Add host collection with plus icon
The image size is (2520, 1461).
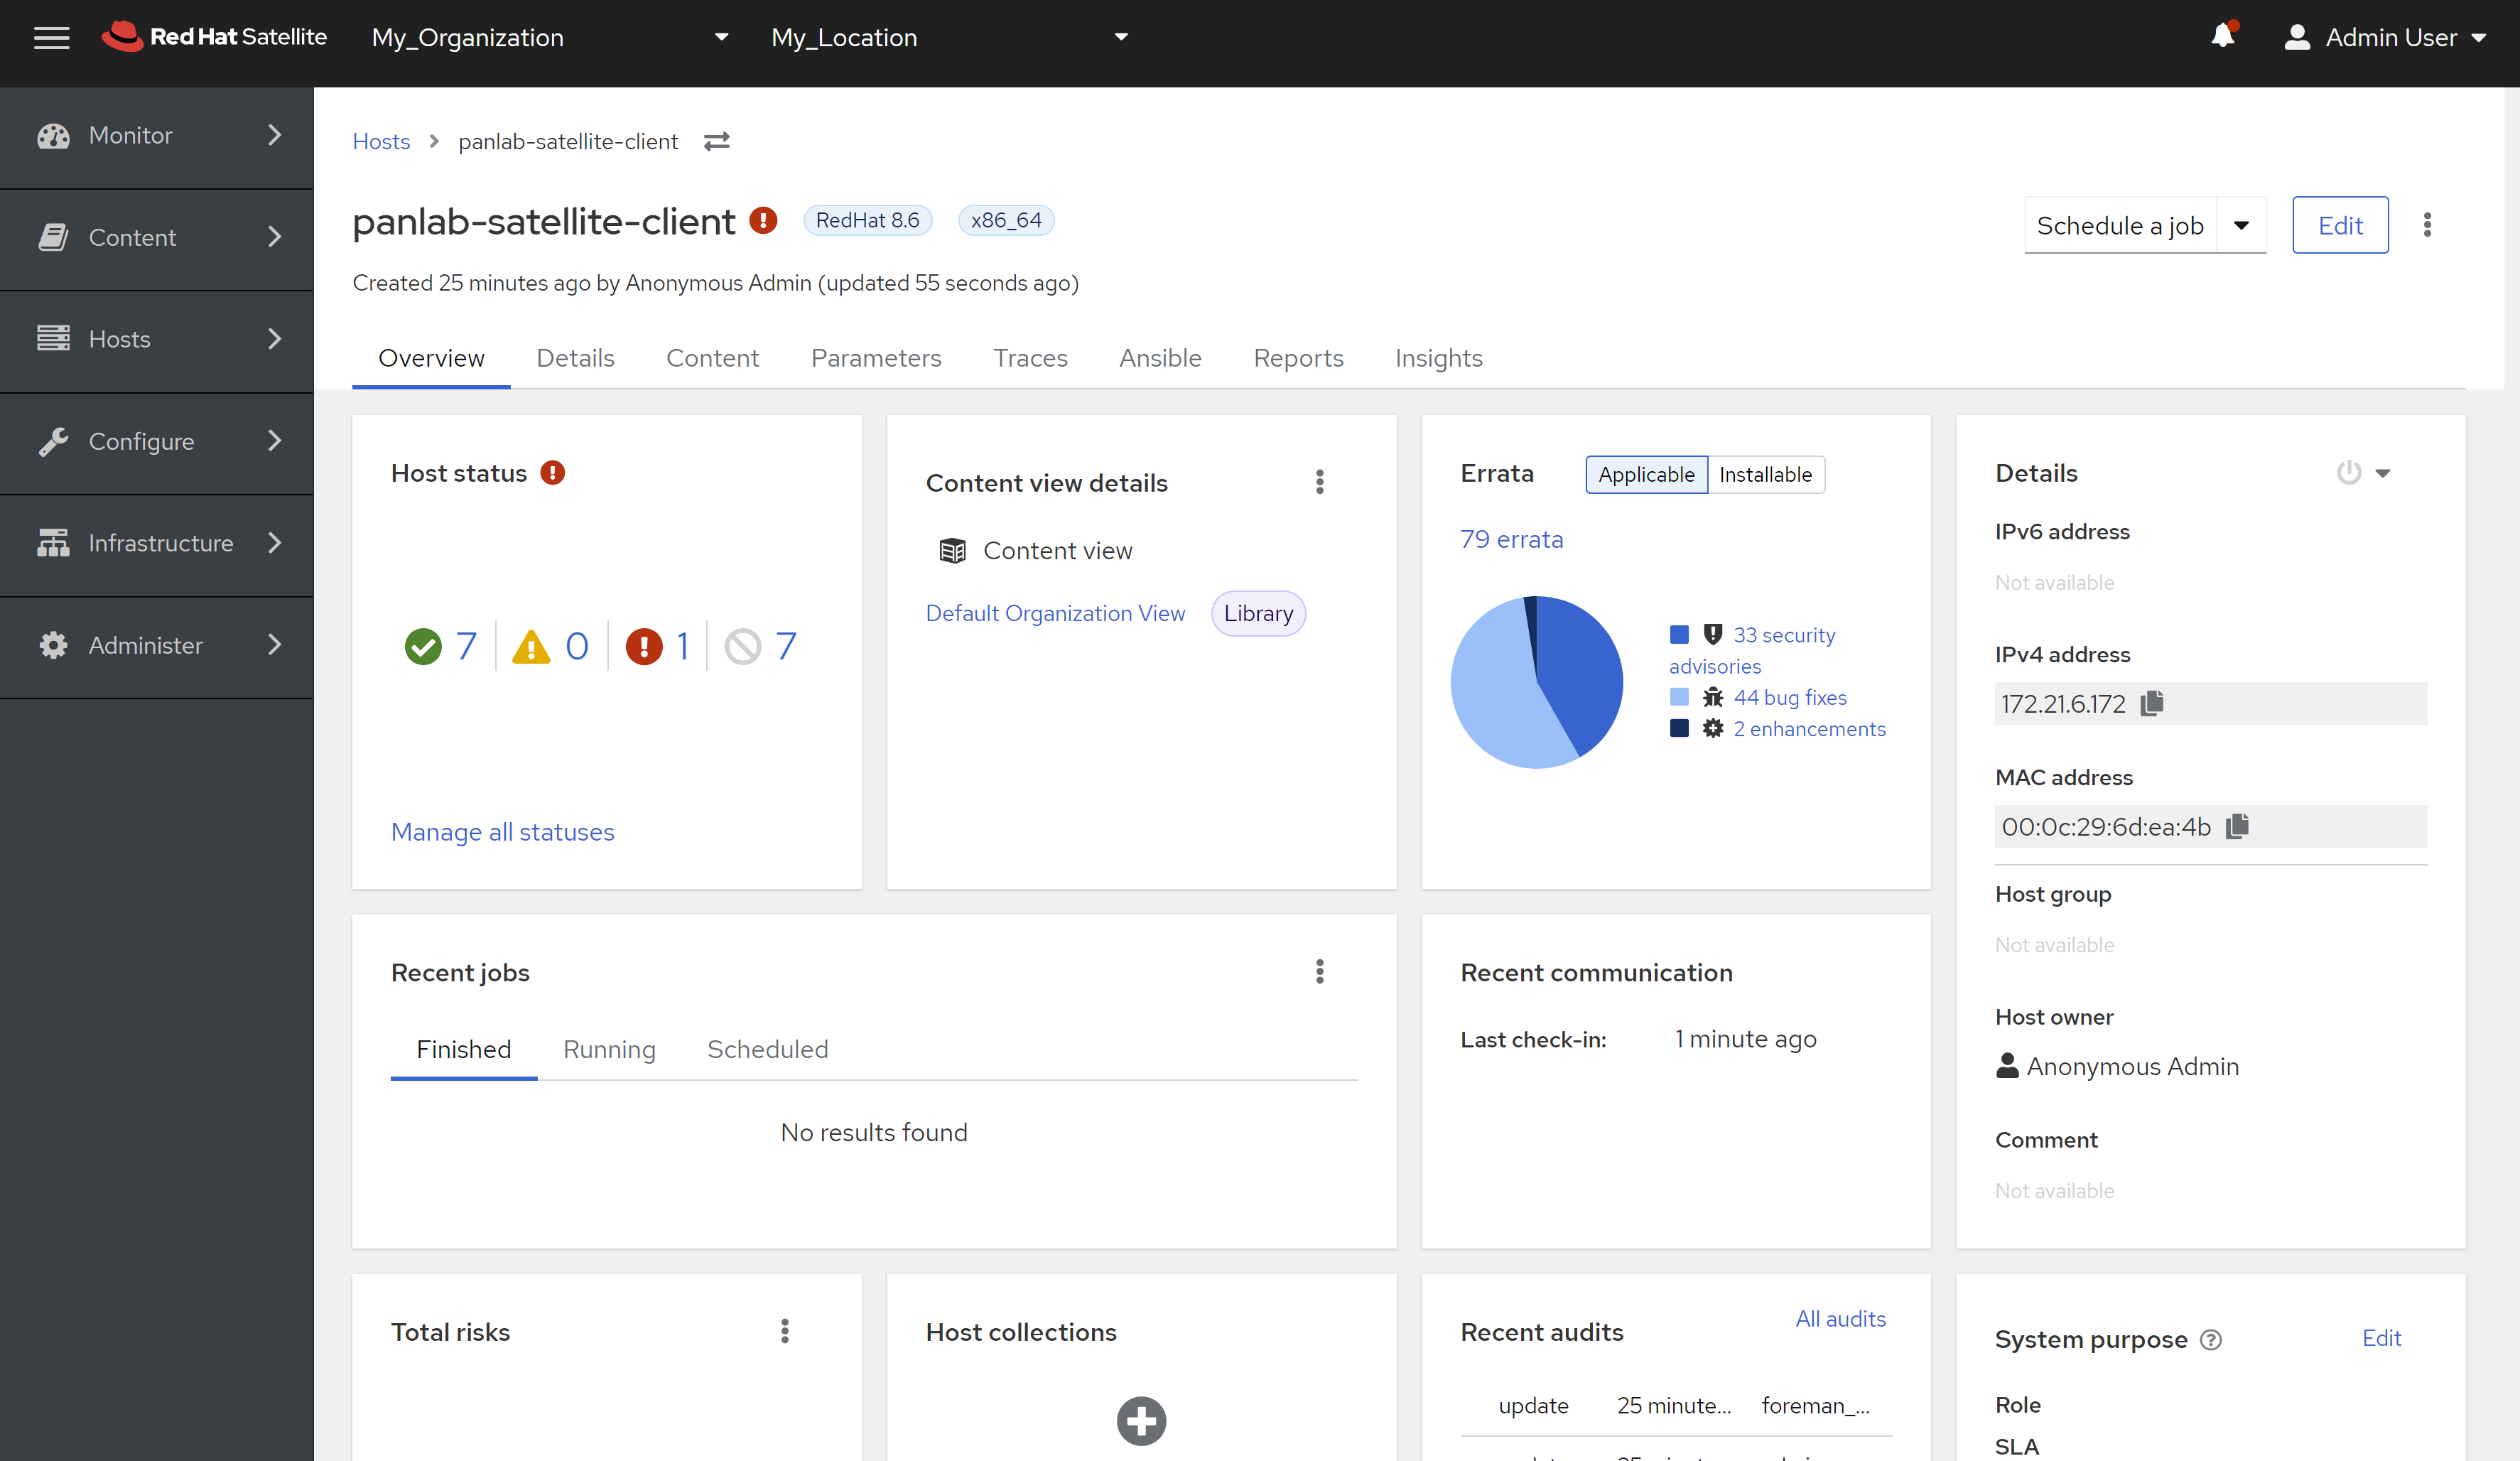pyautogui.click(x=1141, y=1420)
